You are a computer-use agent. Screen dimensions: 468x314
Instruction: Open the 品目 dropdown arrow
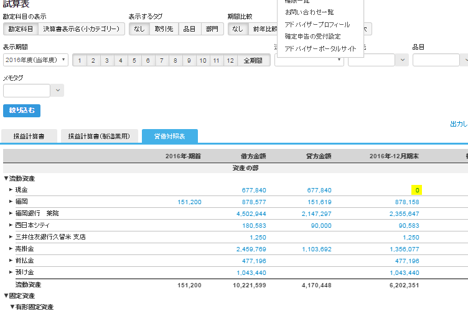(x=465, y=60)
